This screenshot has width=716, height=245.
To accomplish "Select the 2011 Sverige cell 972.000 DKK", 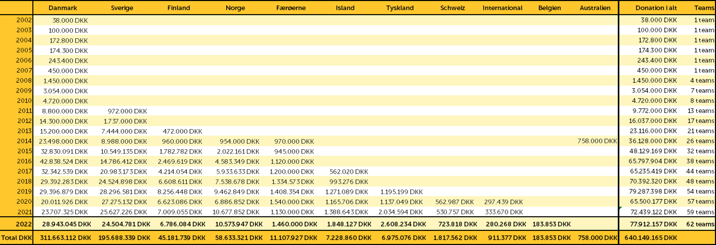I will click(x=127, y=111).
